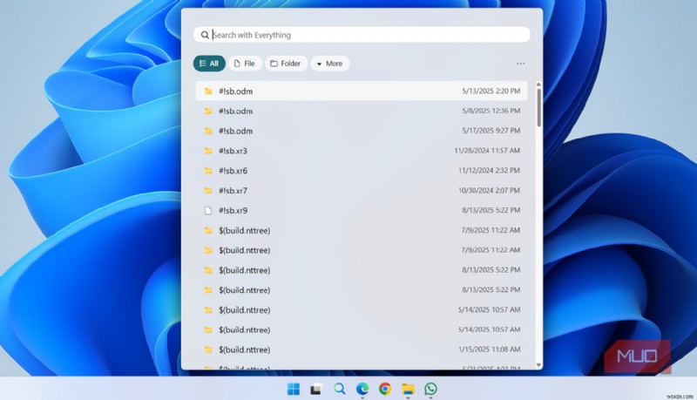697x400 pixels.
Task: Select $(build.nttree) name modified 1/15/2025
Action: coord(245,349)
